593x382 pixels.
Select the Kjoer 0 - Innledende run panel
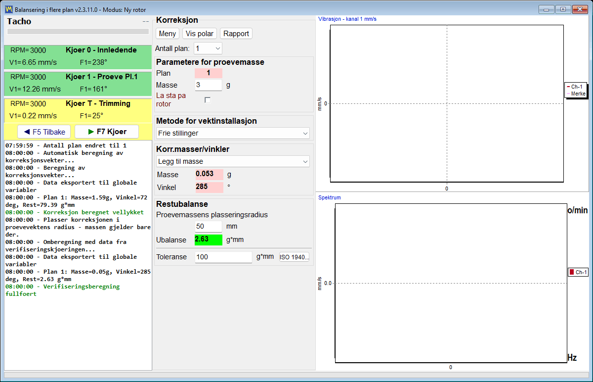pos(78,57)
